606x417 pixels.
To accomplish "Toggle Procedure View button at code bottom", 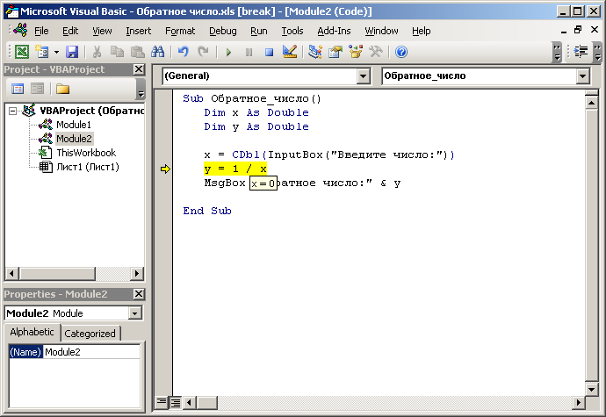I will tap(162, 402).
